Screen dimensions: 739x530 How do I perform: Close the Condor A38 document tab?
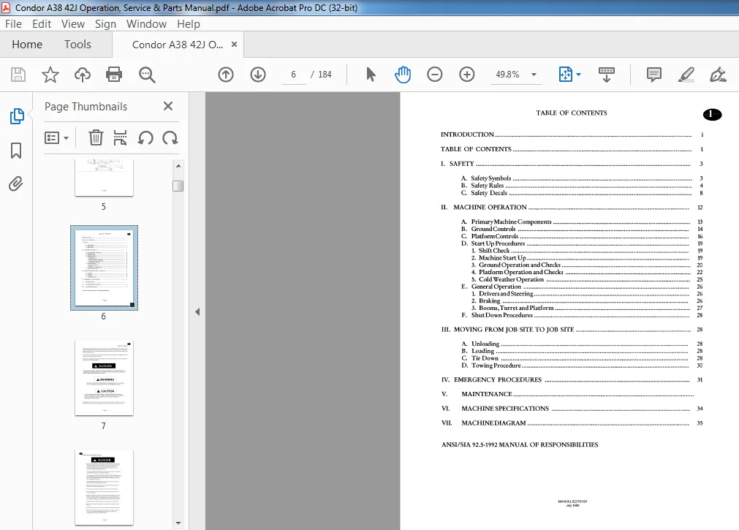click(234, 45)
